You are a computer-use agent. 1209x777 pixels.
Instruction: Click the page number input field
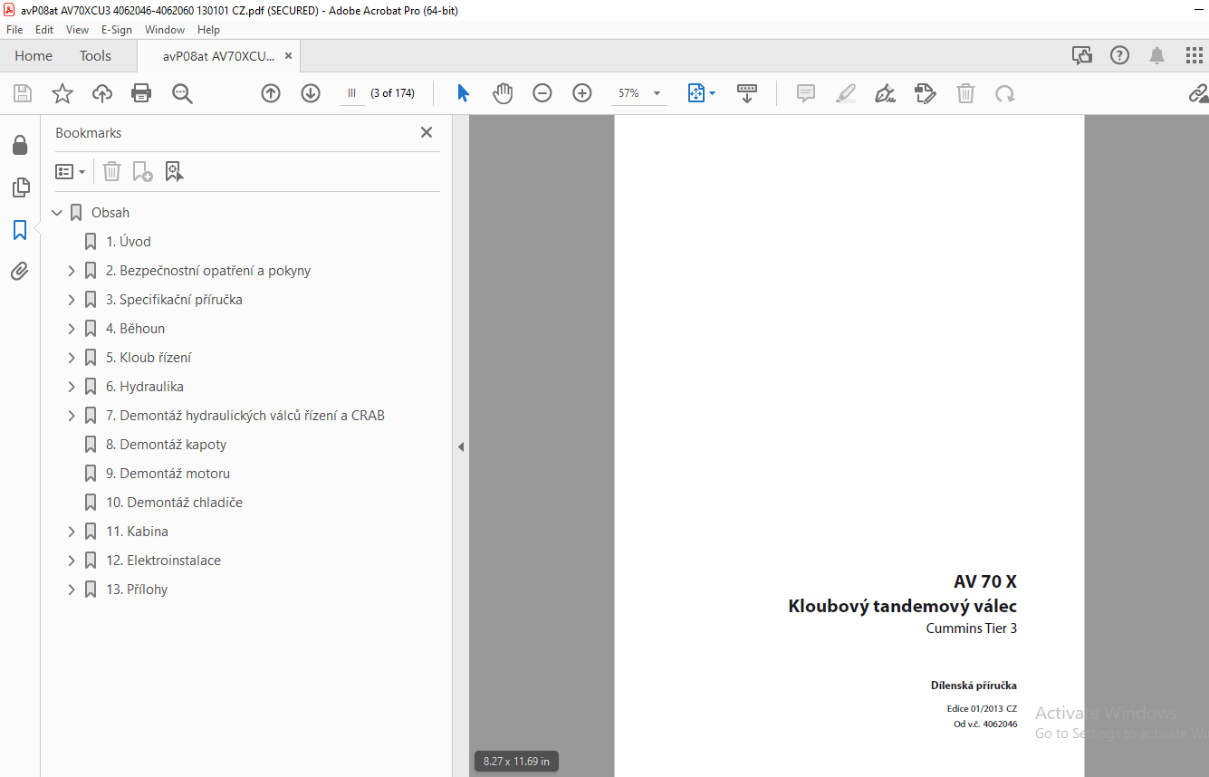pos(352,93)
